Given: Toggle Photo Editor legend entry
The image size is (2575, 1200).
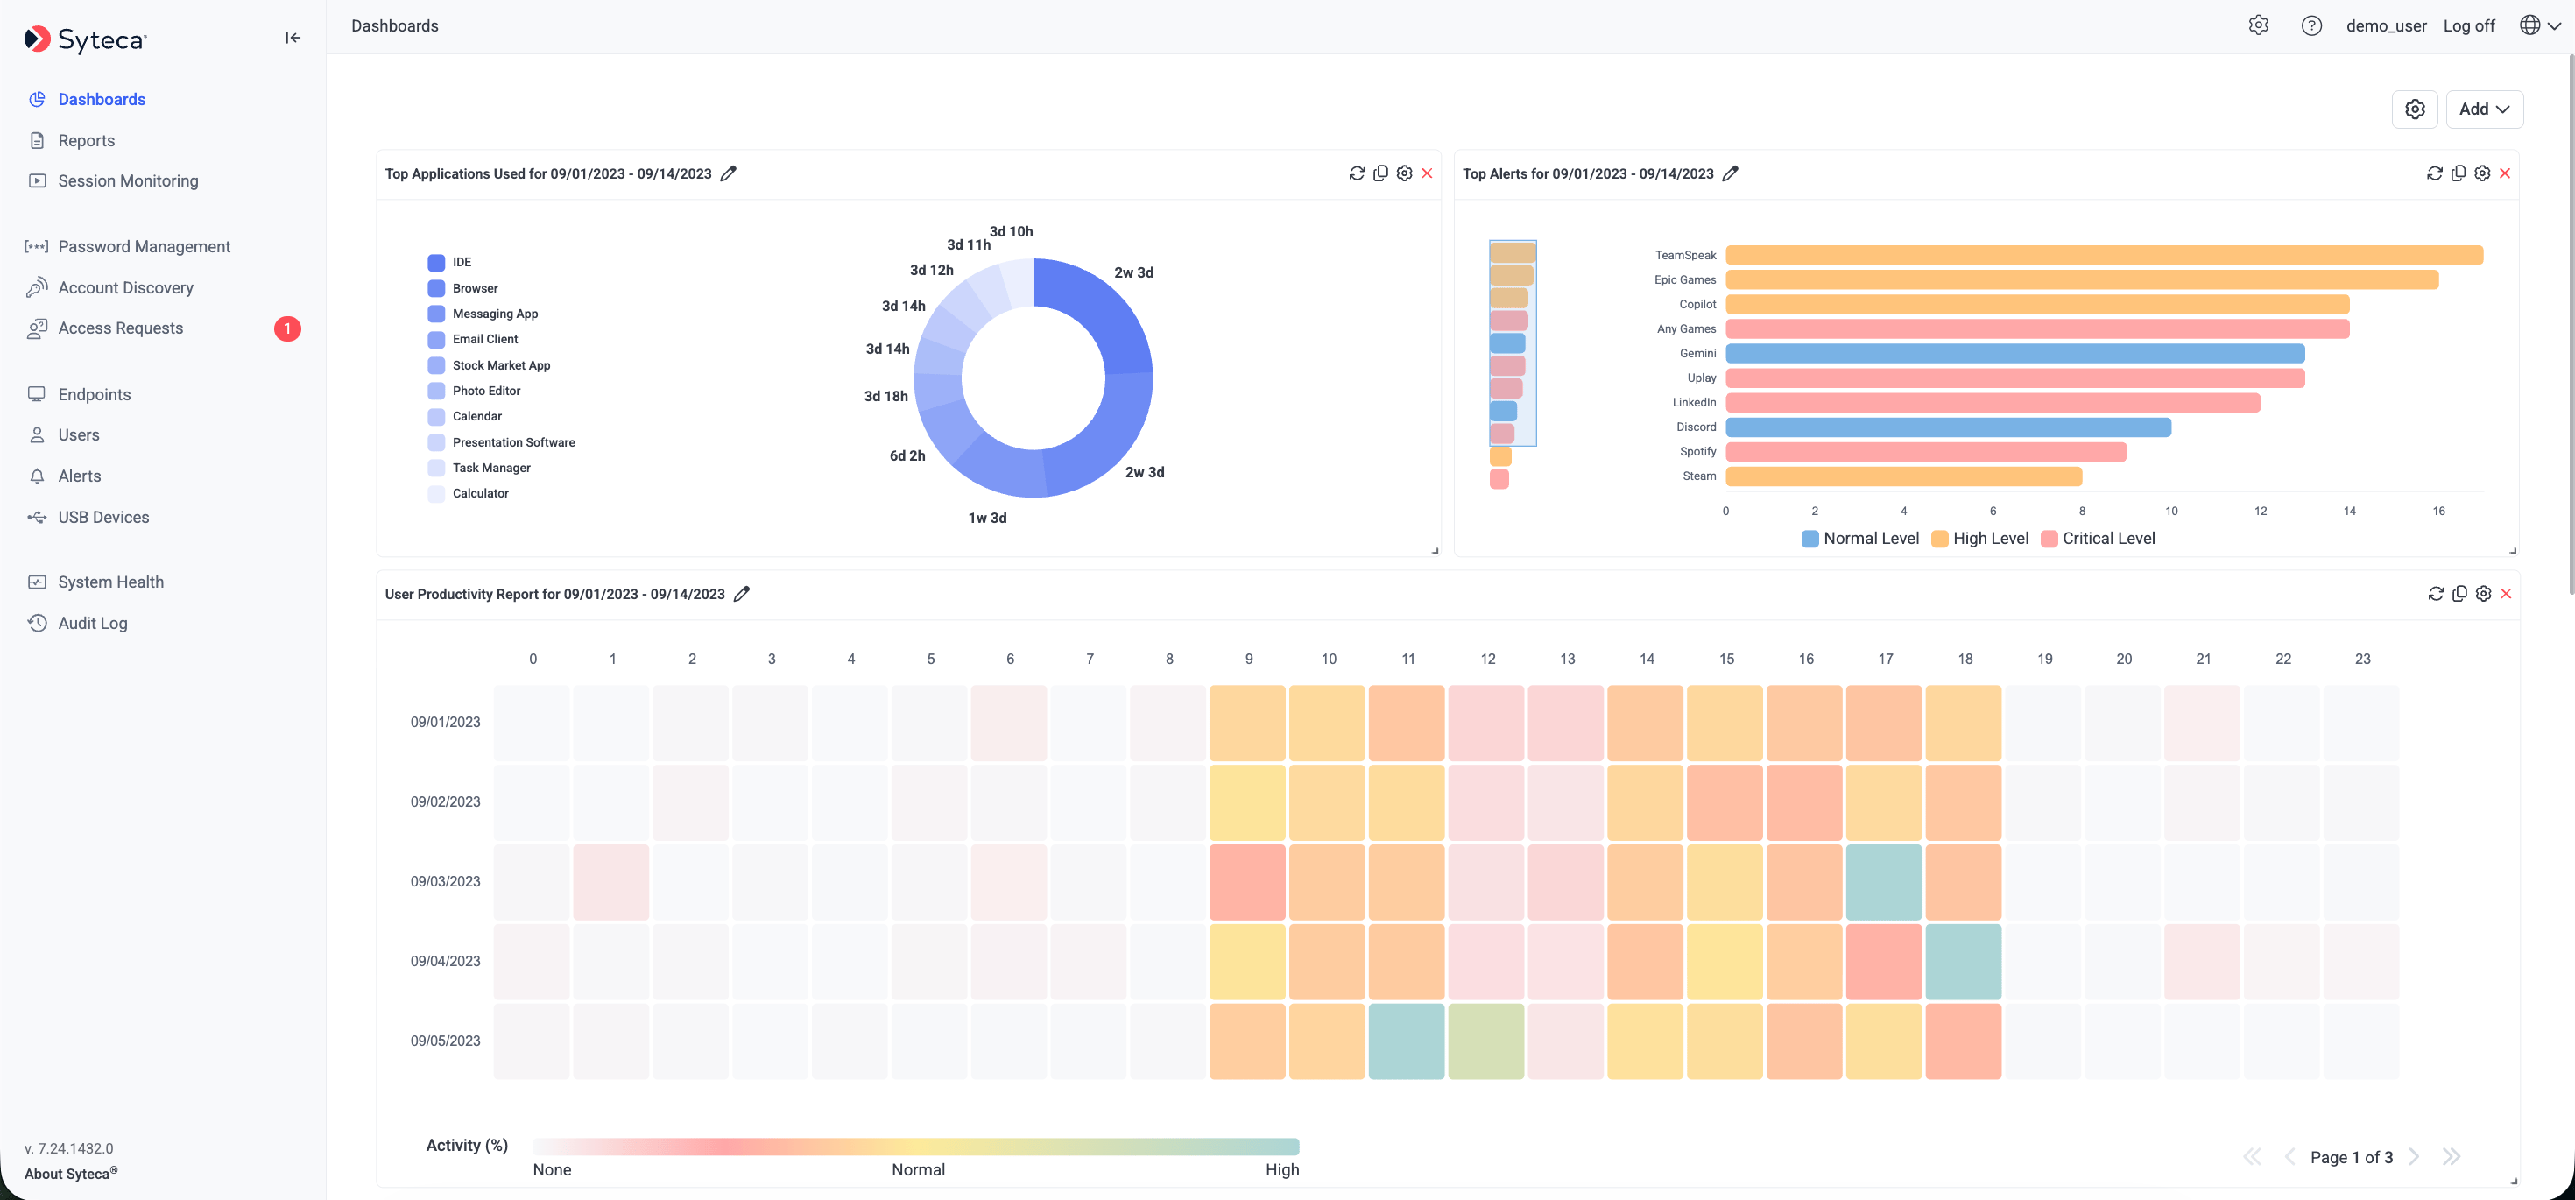Looking at the screenshot, I should click(473, 390).
